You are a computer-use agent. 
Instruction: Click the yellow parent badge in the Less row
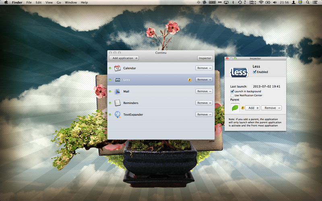click(189, 80)
